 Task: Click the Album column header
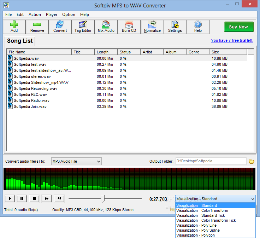[175, 52]
